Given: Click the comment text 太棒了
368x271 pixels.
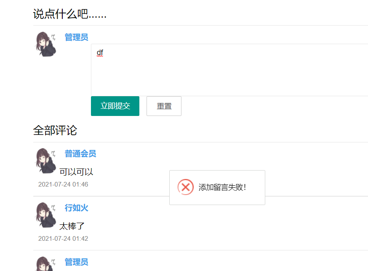Looking at the screenshot, I should (72, 226).
